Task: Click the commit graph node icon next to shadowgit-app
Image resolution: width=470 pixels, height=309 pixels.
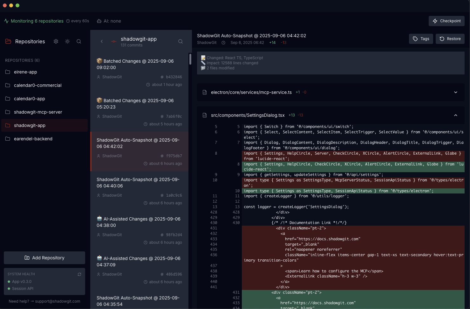Action: click(x=113, y=41)
